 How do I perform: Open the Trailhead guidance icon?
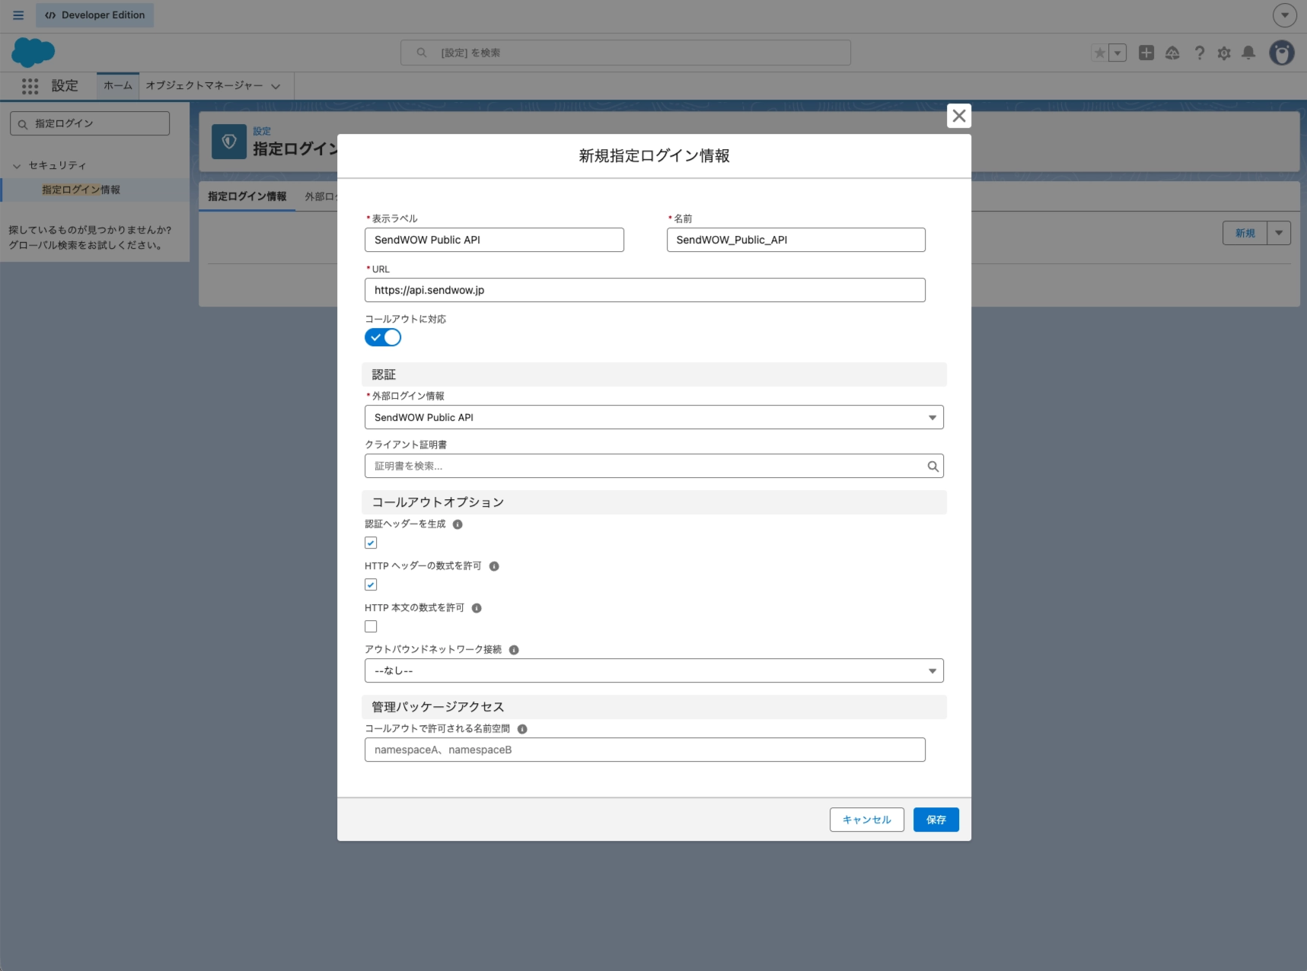[x=1172, y=53]
